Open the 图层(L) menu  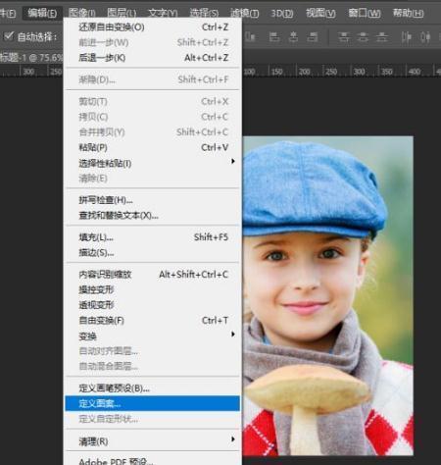tap(122, 14)
